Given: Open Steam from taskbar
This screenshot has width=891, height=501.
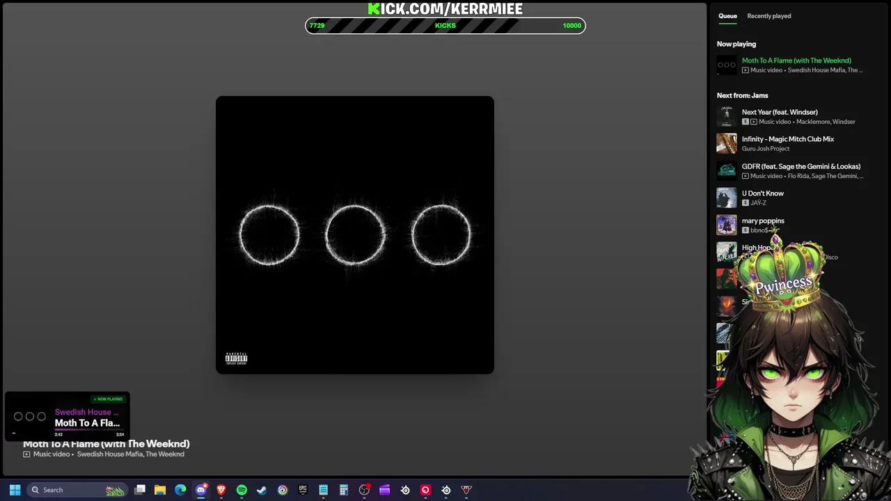Looking at the screenshot, I should click(x=262, y=490).
